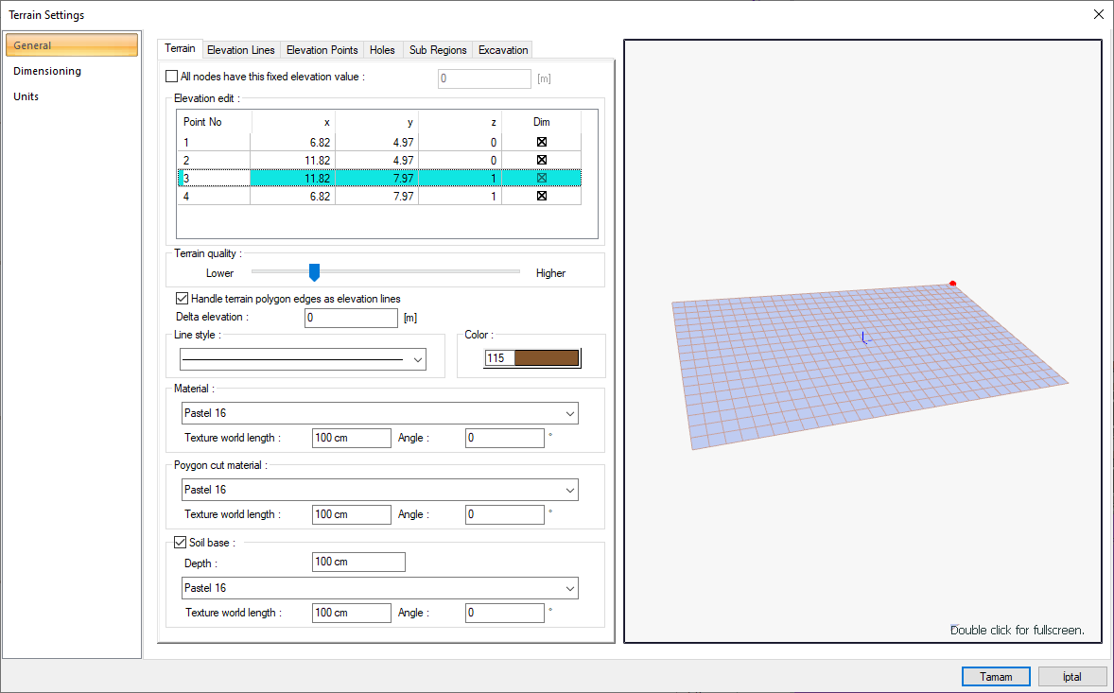This screenshot has height=693, width=1114.
Task: Go to the Holes tab
Action: (382, 50)
